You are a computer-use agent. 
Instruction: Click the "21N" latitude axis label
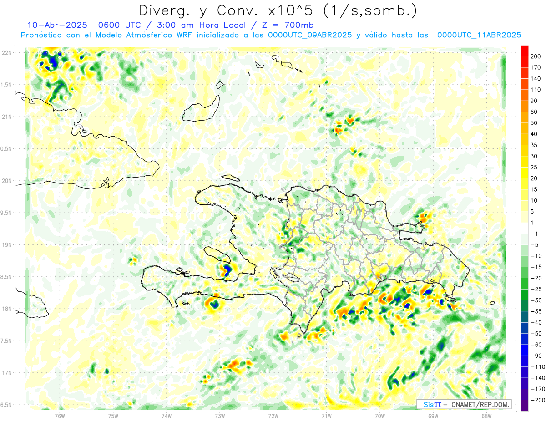6,117
